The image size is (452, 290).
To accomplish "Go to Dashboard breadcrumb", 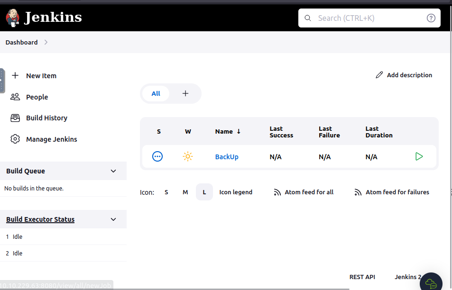I will (22, 42).
